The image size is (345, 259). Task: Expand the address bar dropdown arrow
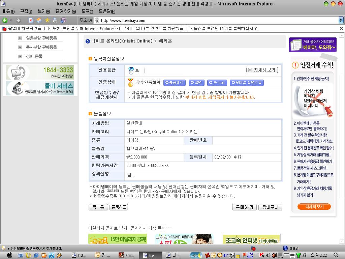point(341,21)
